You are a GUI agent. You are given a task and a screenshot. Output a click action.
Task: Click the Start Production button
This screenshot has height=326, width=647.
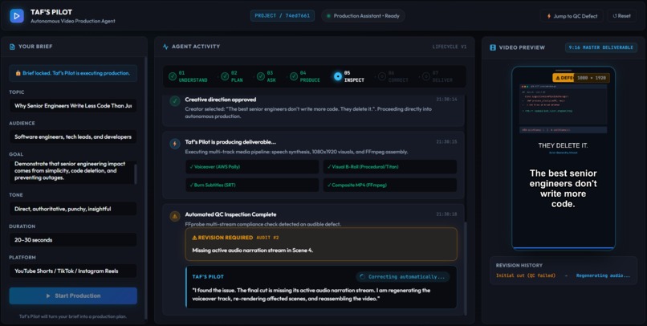73,295
